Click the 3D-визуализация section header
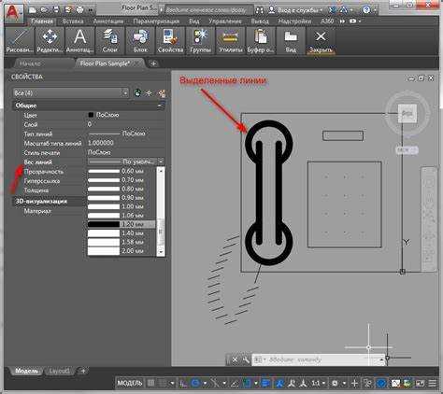 pos(41,202)
